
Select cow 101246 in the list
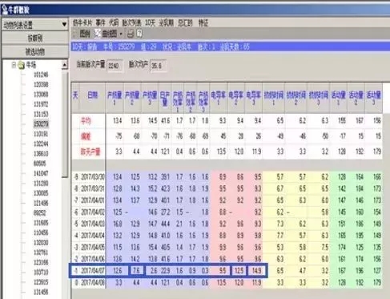click(x=41, y=75)
